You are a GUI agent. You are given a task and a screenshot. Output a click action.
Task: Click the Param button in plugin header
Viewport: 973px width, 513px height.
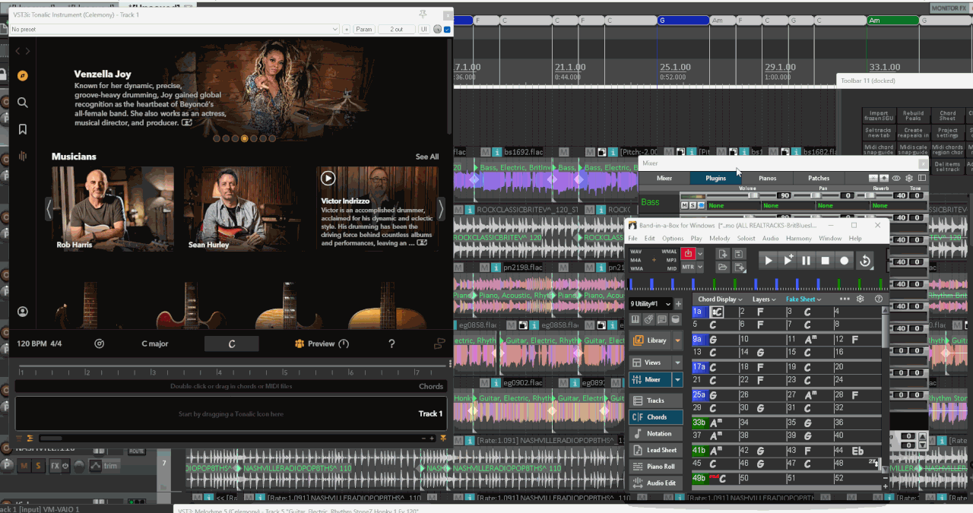[x=364, y=29]
